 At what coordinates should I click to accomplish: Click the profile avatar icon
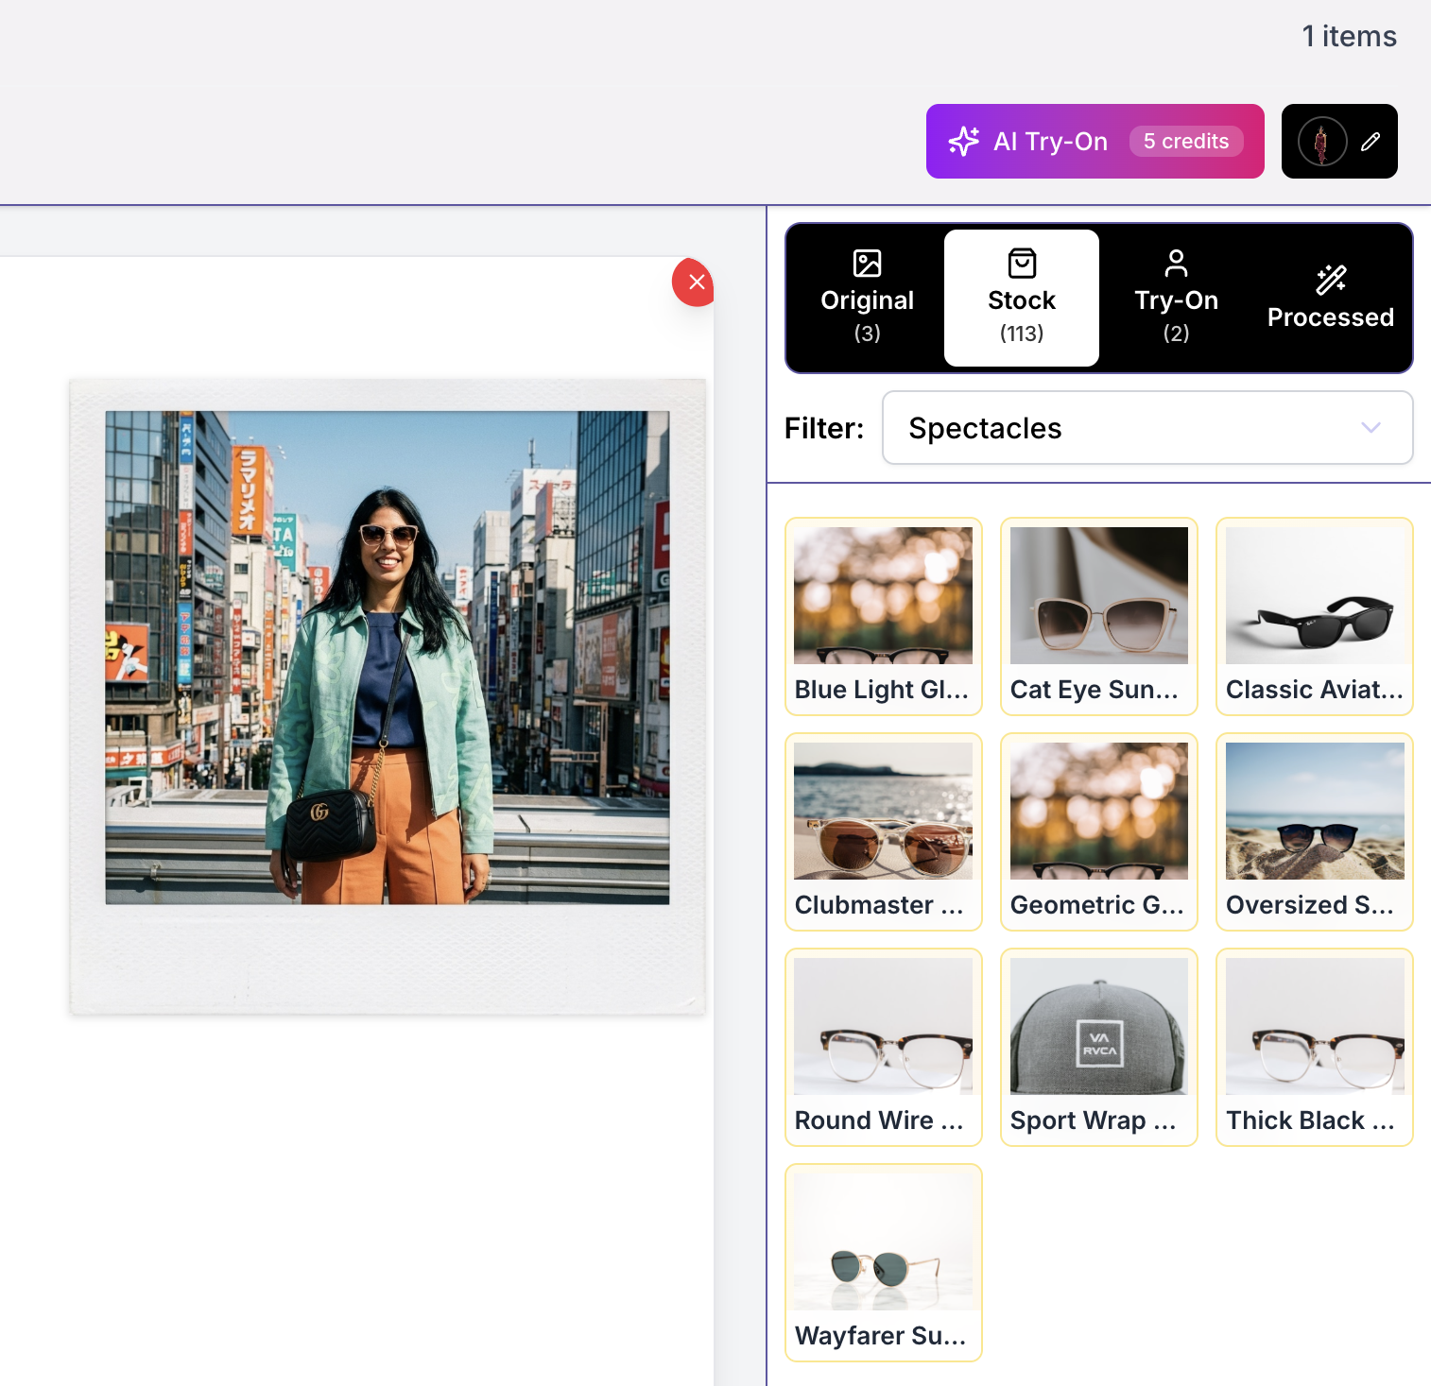coord(1322,142)
